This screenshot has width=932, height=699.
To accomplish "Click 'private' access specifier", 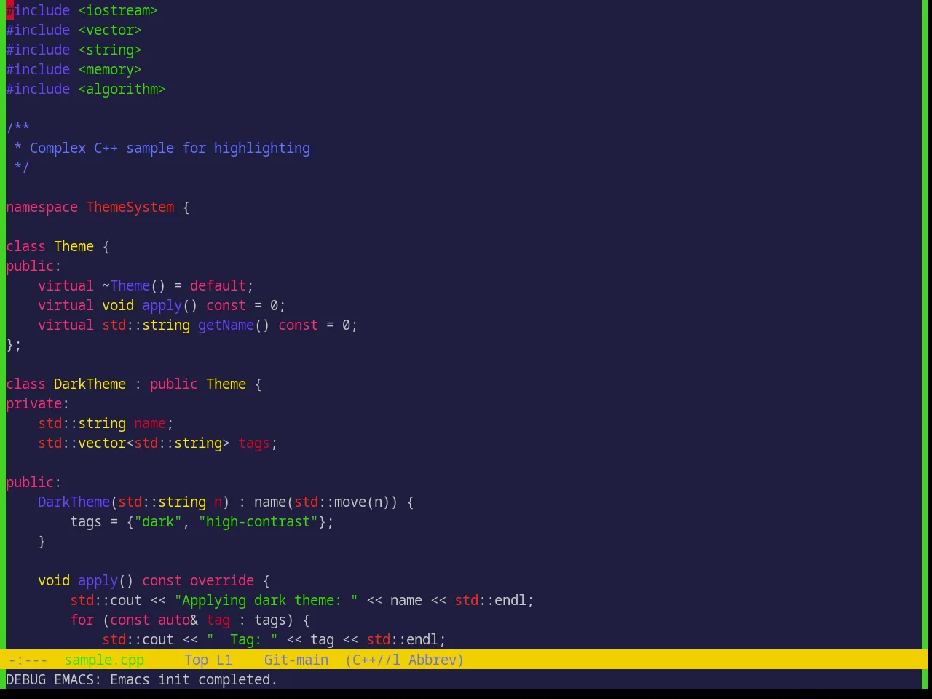I will pos(33,403).
